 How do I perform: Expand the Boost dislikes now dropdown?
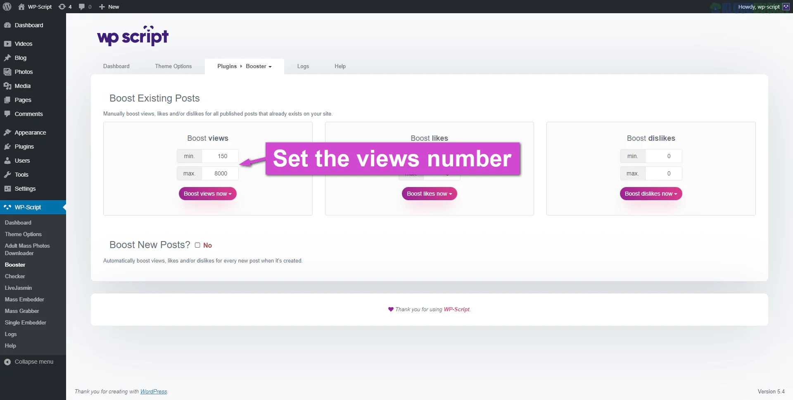coord(651,194)
